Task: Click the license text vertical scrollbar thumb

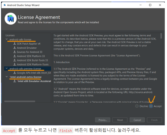Action: click(161, 36)
